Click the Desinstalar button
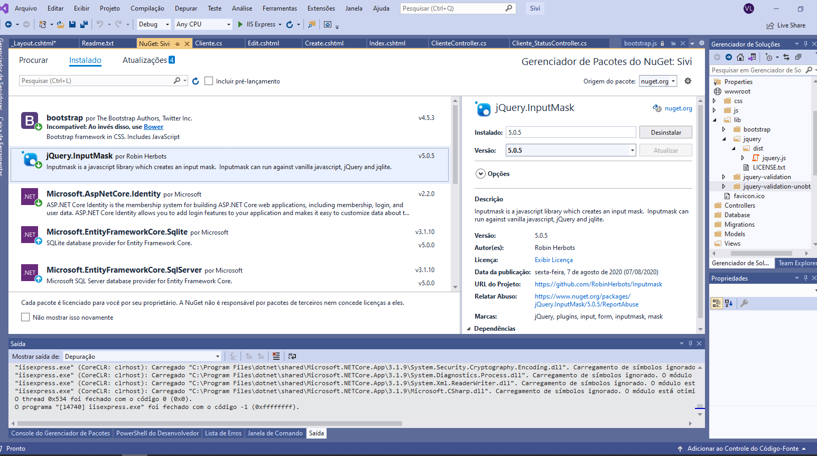 click(x=666, y=133)
